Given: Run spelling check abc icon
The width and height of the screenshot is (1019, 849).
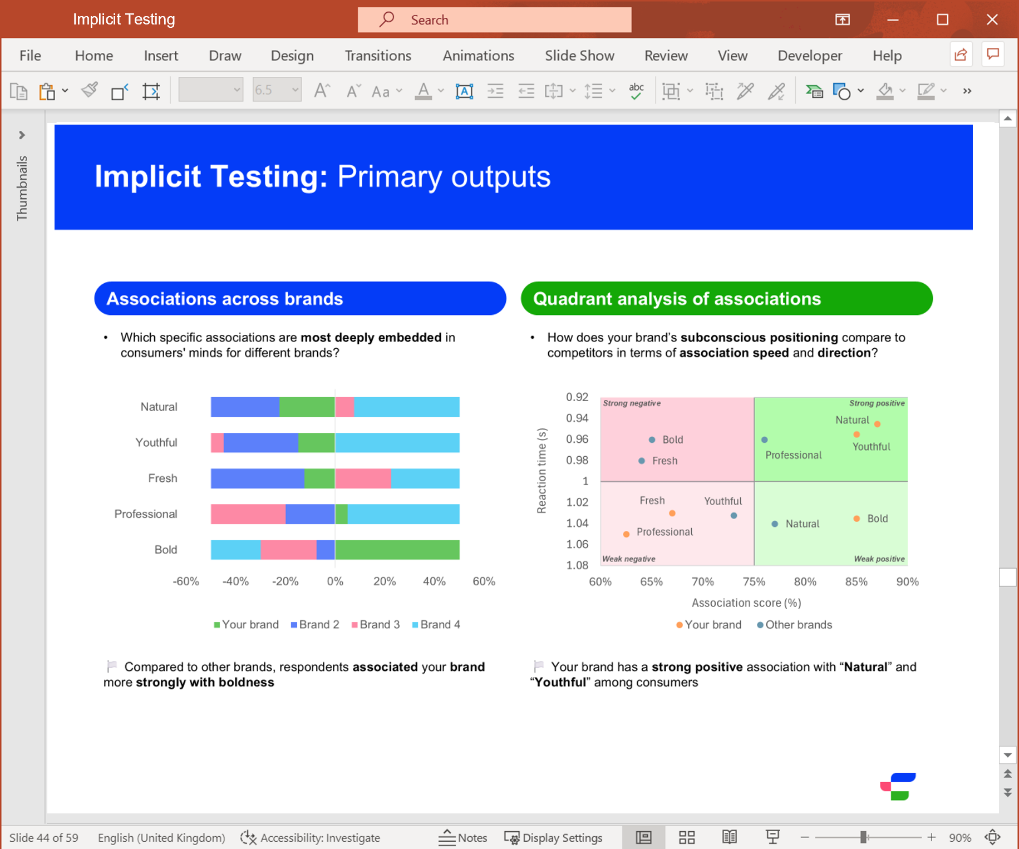Looking at the screenshot, I should [636, 91].
